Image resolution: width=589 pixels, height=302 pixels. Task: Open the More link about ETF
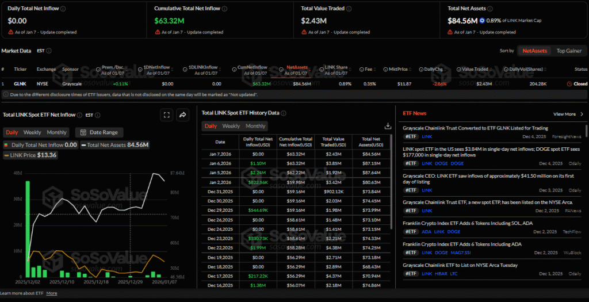pos(52,293)
